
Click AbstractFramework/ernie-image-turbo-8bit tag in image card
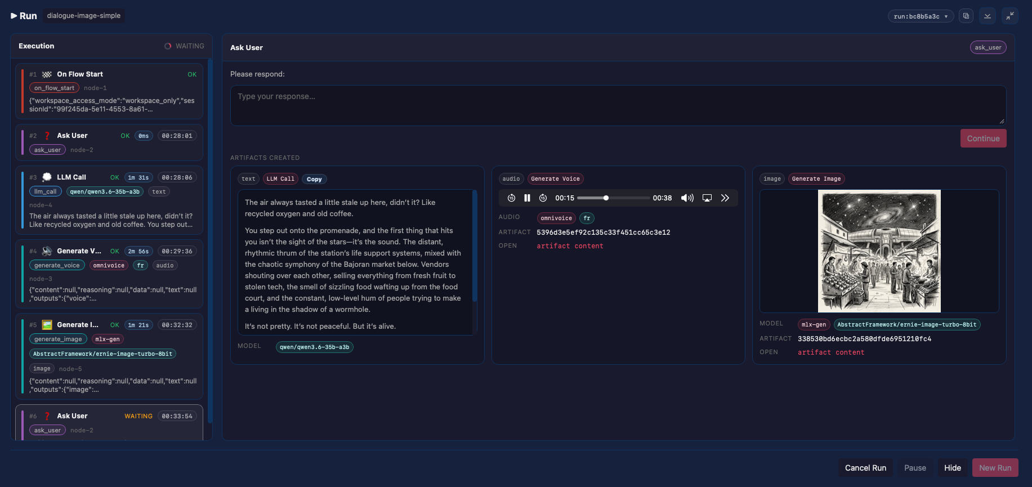(x=907, y=325)
